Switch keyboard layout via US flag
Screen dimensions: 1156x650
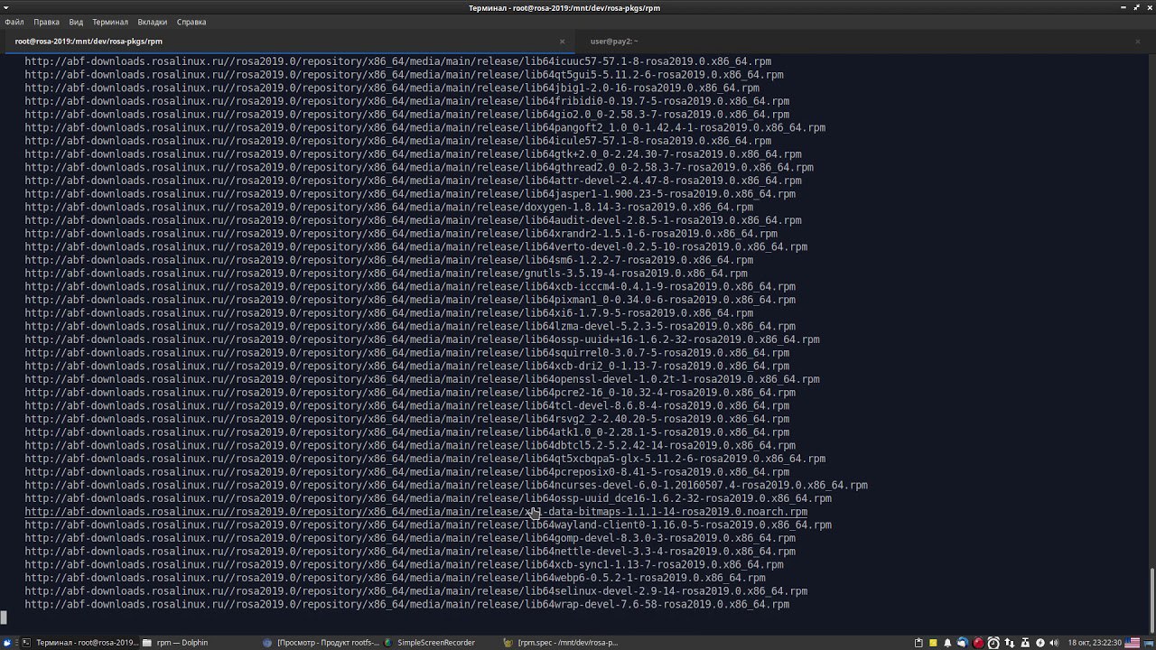point(1132,643)
